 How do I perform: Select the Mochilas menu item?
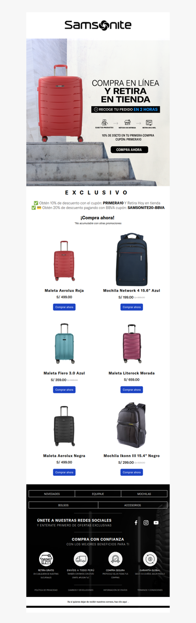(144, 494)
